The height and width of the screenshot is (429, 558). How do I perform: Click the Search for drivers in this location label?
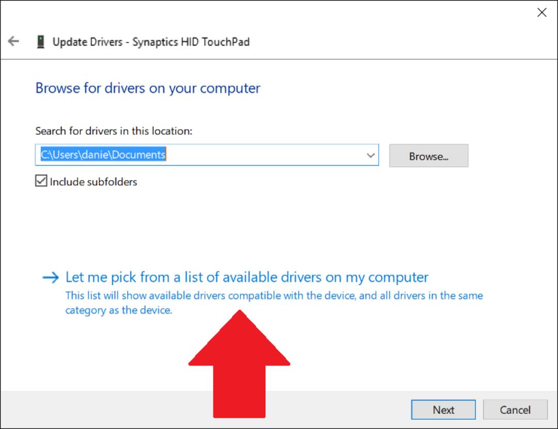(114, 131)
